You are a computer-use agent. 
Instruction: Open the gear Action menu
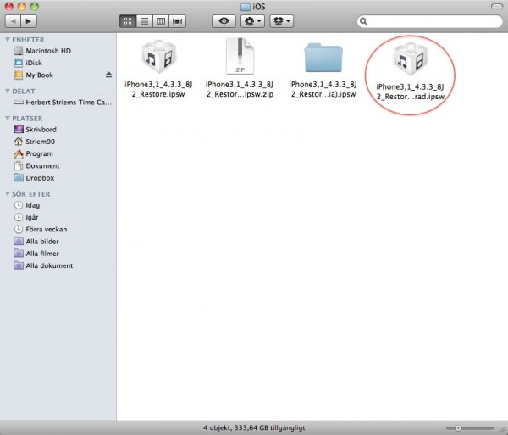coord(252,21)
